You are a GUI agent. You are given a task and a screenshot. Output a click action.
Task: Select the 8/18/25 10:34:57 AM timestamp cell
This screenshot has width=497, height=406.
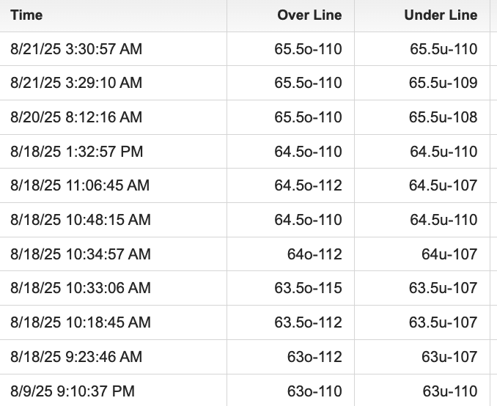[80, 254]
